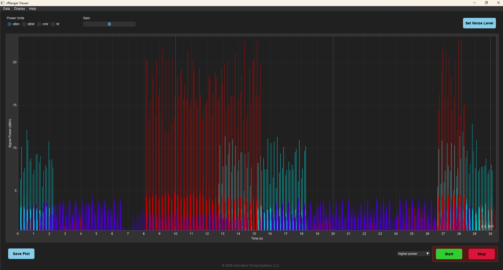The image size is (503, 270).
Task: Click the 'Power Units' label
Action: [x=16, y=18]
